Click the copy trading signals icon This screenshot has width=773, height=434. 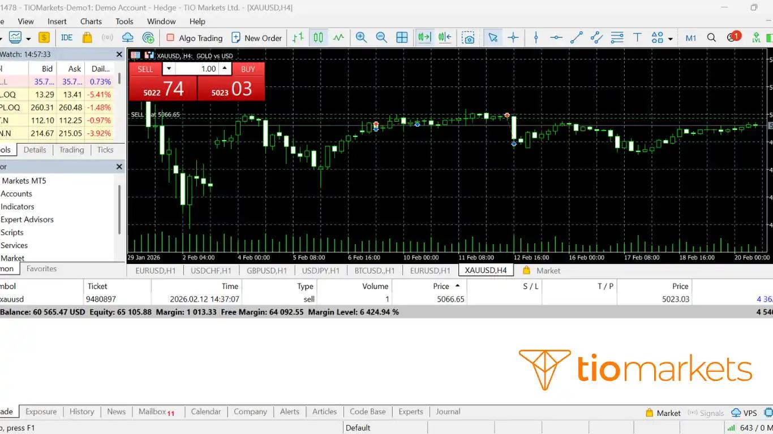point(148,38)
